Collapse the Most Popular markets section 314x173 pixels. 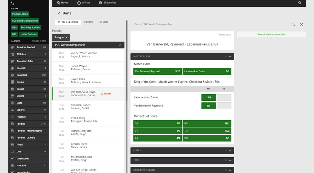click(230, 57)
